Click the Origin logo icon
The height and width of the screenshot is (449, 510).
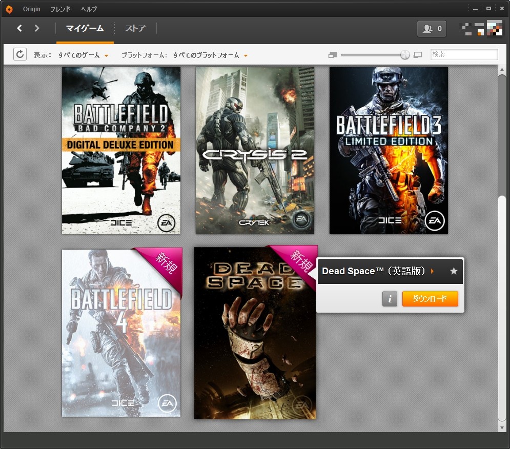click(9, 9)
